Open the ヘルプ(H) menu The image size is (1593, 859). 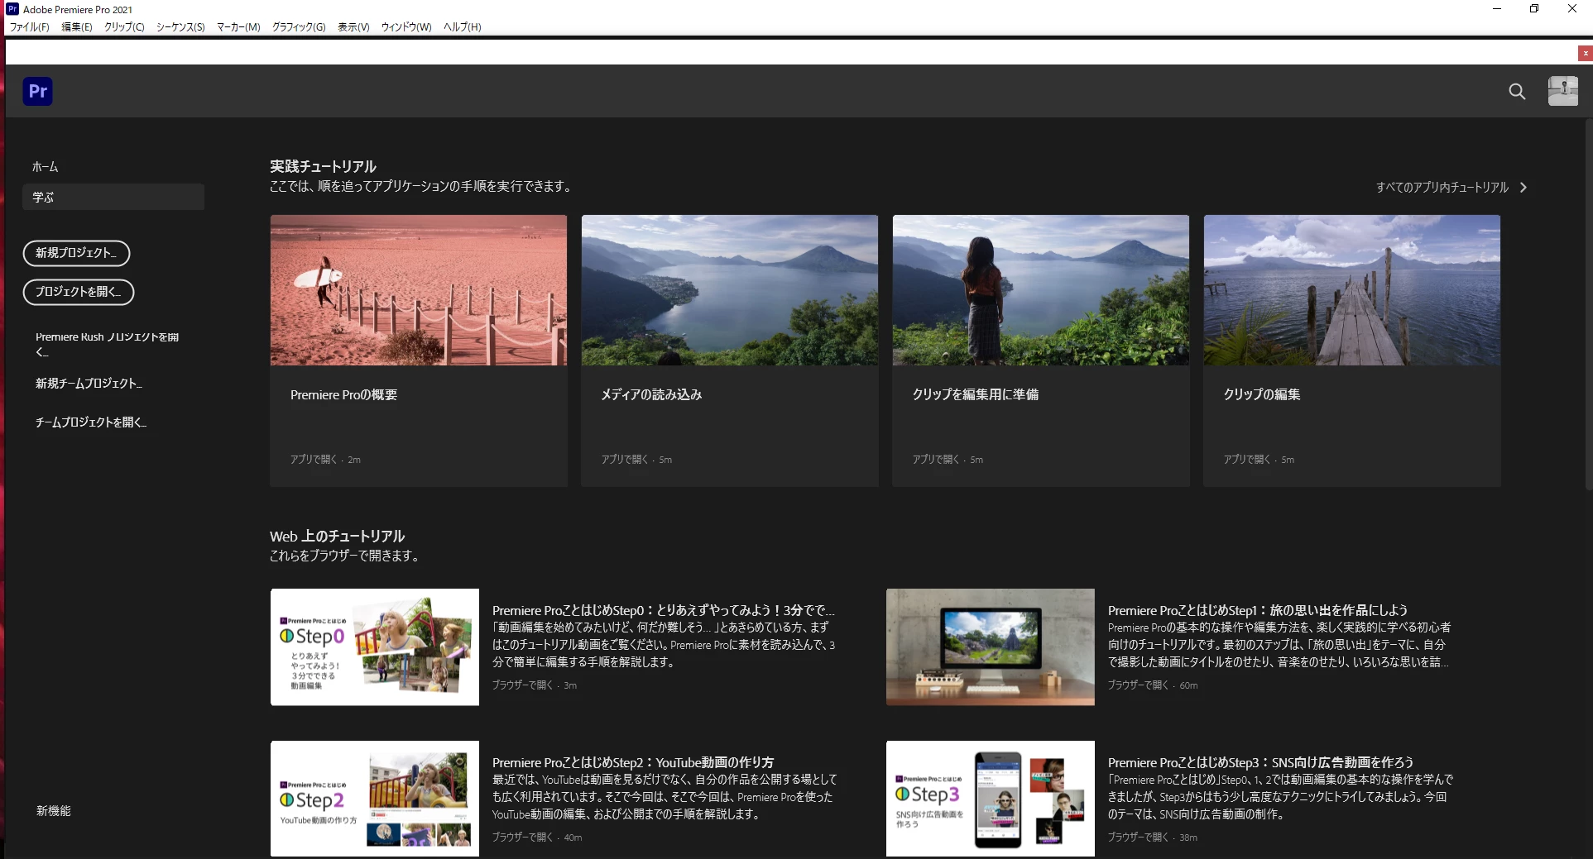coord(463,27)
